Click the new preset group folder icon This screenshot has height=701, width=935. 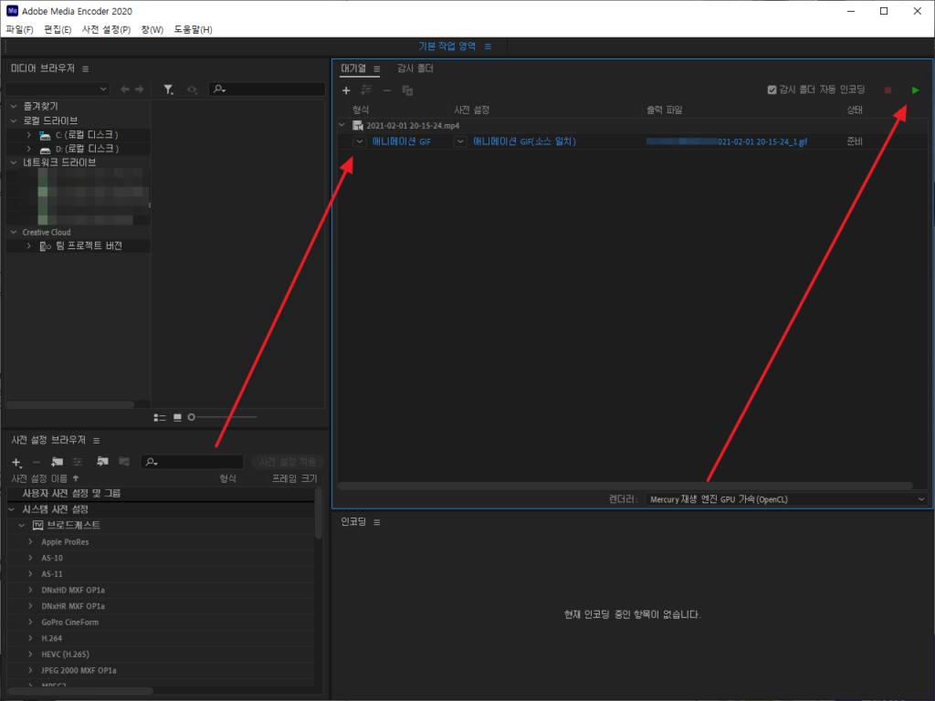[57, 462]
